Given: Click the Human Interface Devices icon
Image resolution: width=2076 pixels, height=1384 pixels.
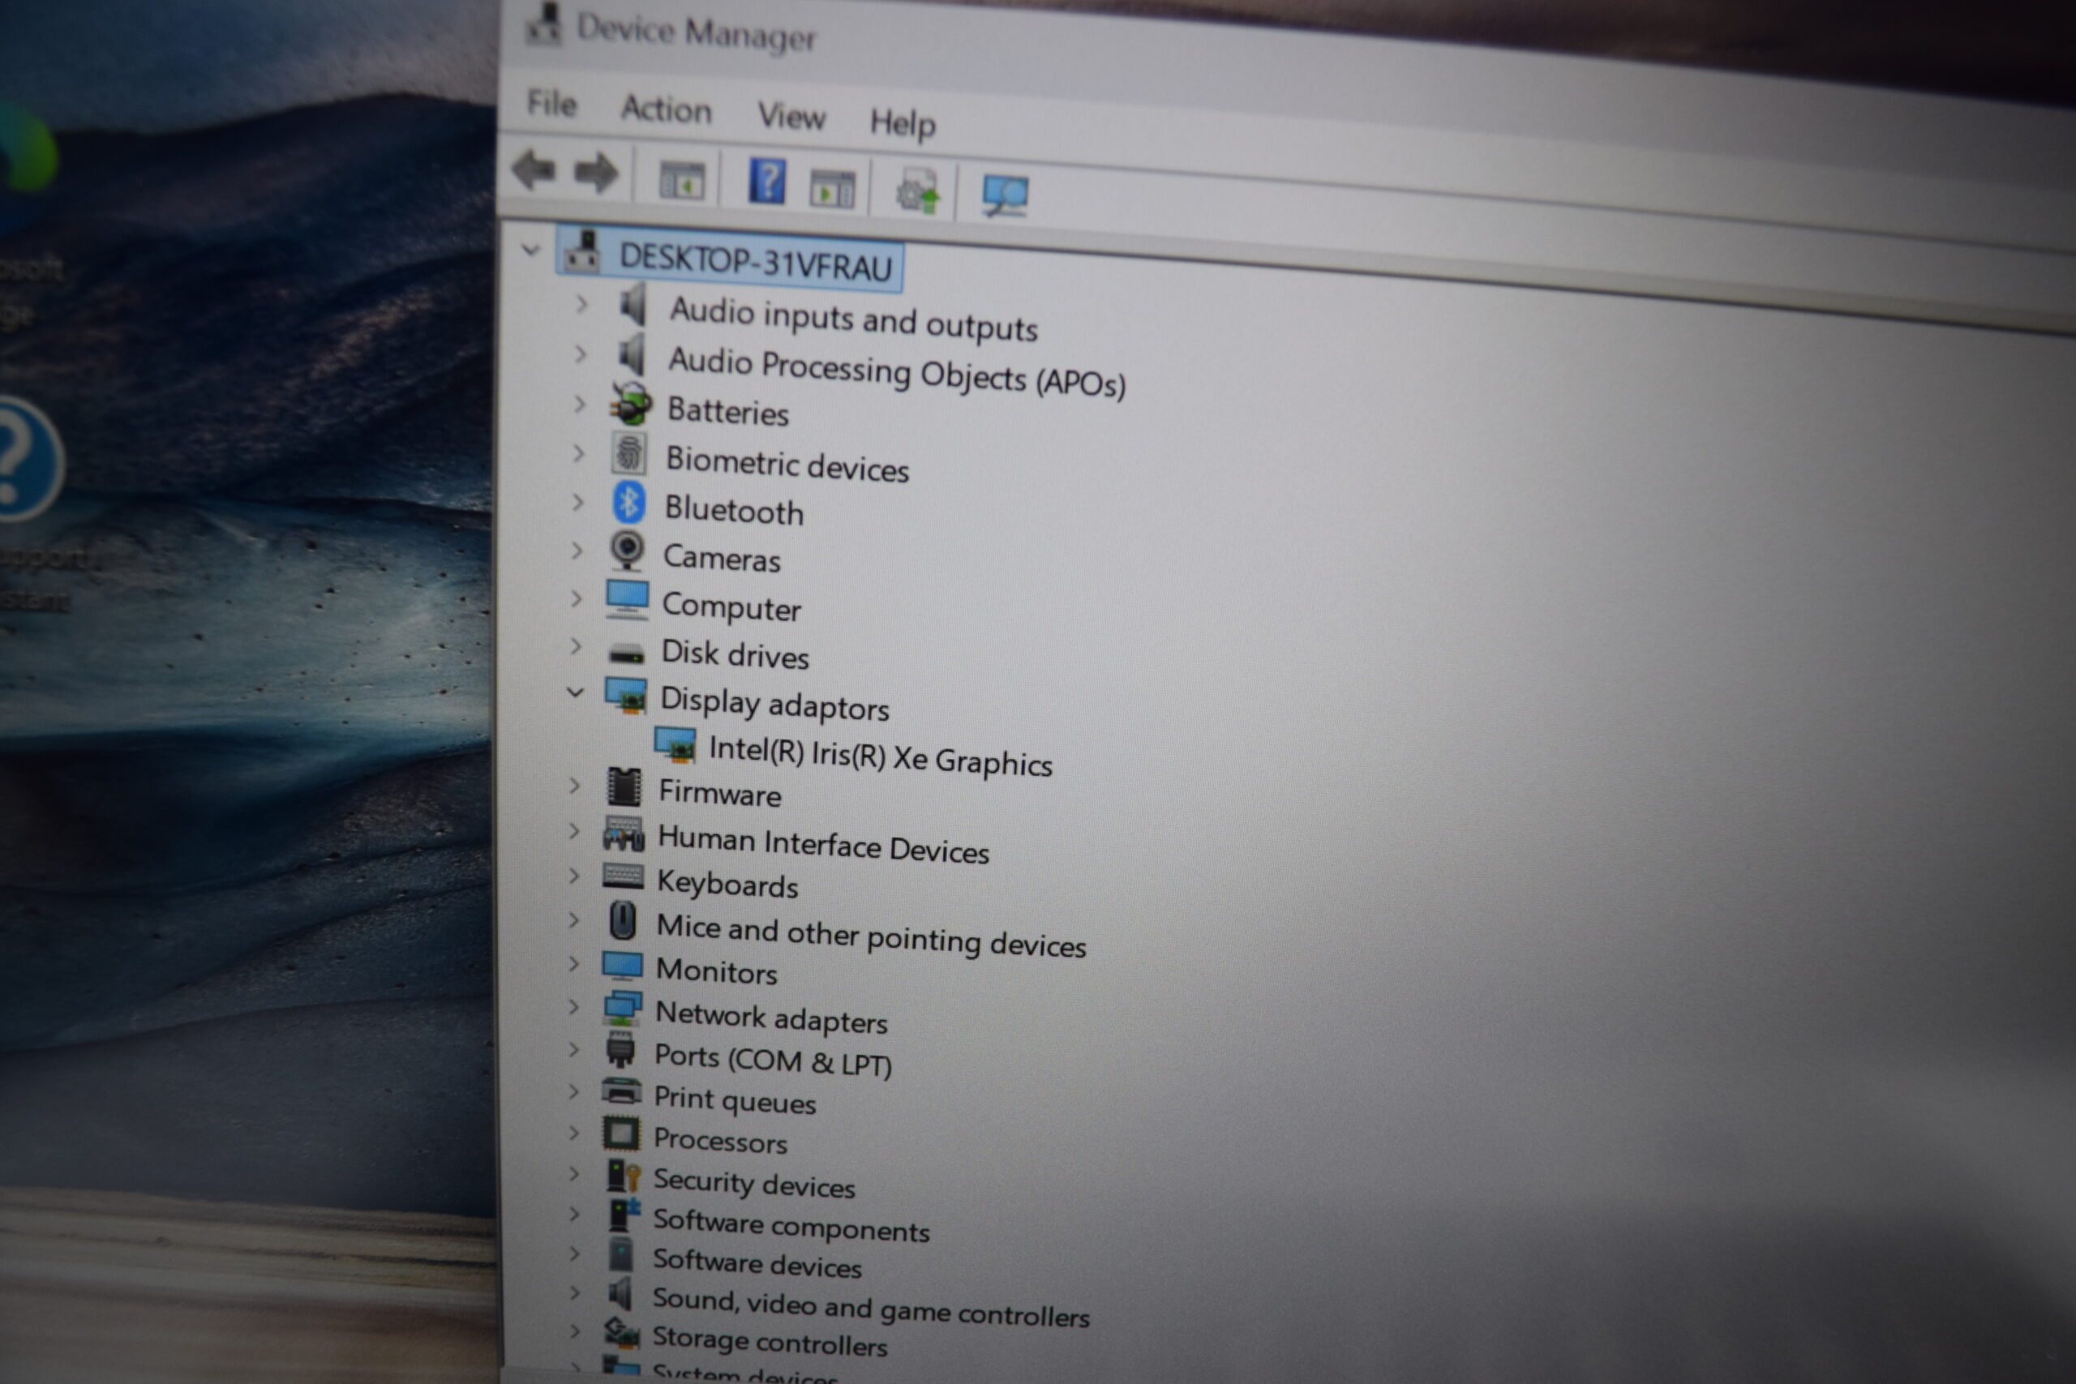Looking at the screenshot, I should click(x=623, y=834).
